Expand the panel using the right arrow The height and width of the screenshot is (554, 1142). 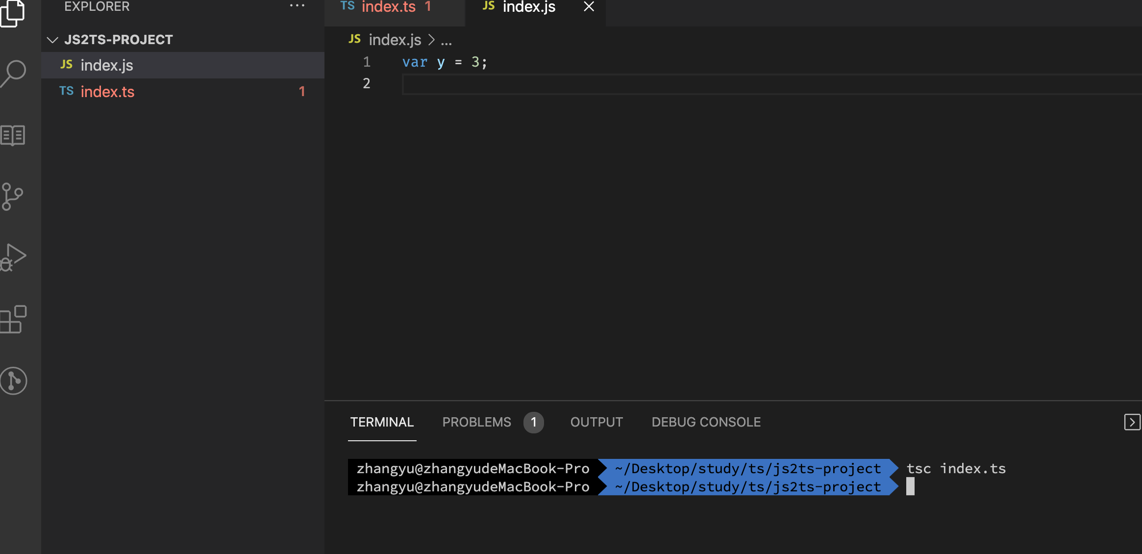(1131, 422)
